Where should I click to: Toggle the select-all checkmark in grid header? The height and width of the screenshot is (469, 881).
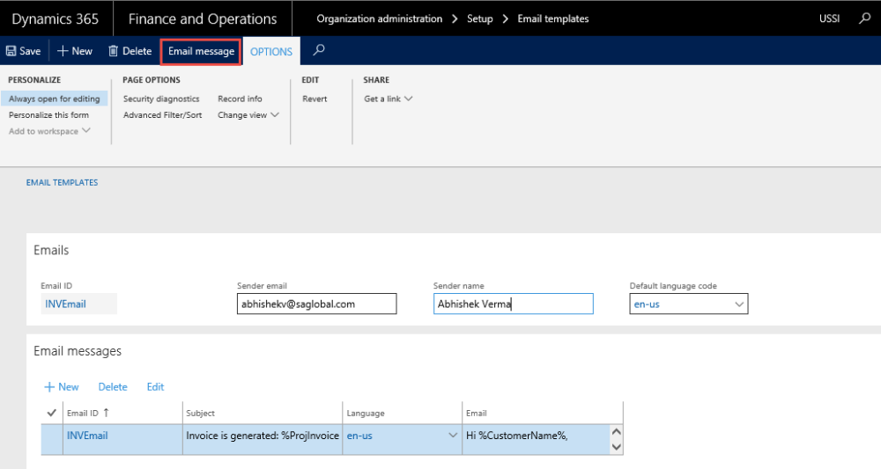51,413
